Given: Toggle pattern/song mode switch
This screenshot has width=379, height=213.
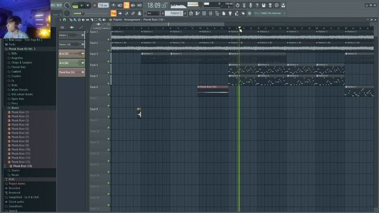Looking at the screenshot, I should 75,5.
